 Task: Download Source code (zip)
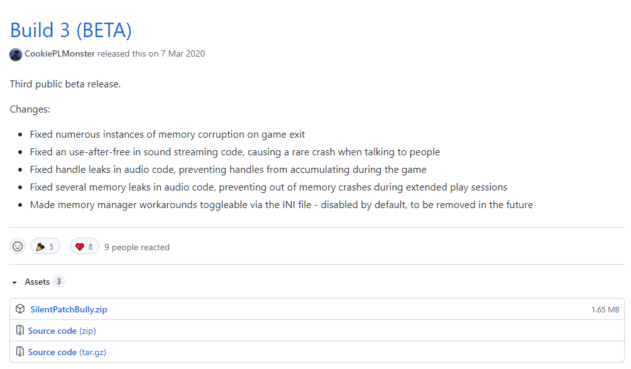point(62,331)
